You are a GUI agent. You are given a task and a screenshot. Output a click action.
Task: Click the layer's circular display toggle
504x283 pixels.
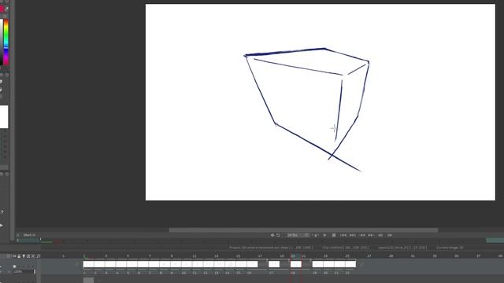pos(14,266)
